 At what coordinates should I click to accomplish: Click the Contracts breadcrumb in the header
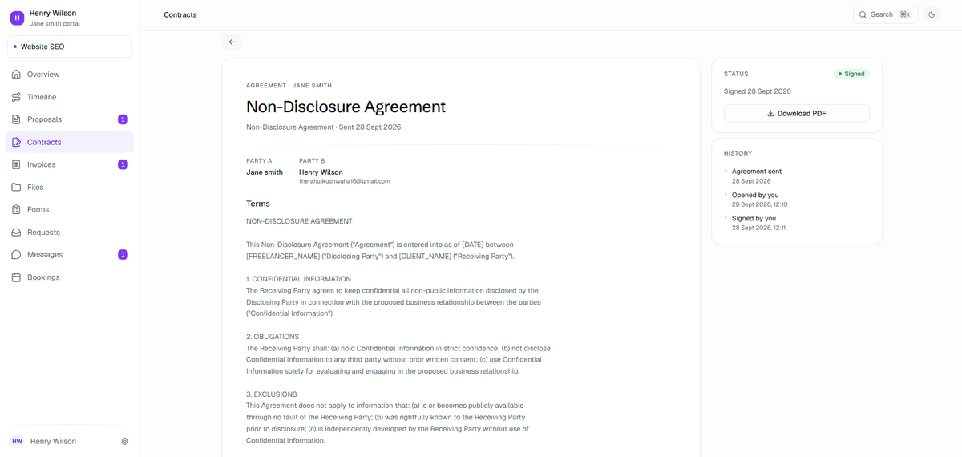coord(180,14)
